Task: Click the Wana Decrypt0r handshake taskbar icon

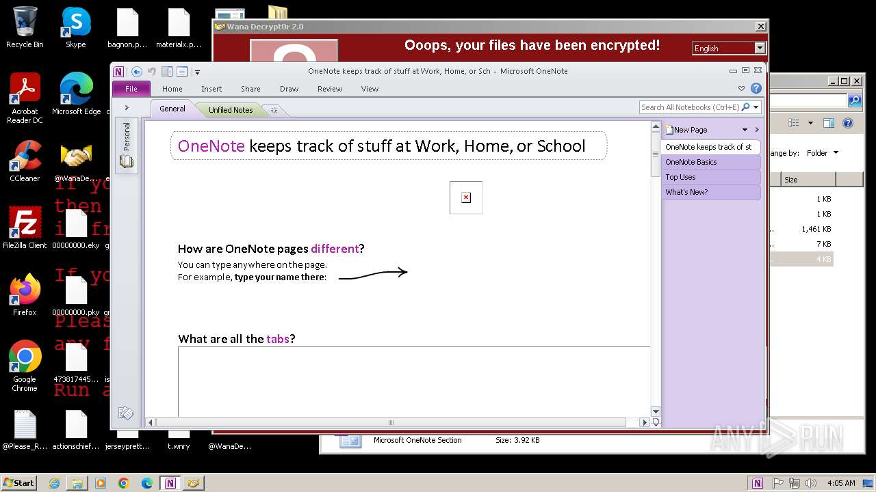Action: coord(194,483)
